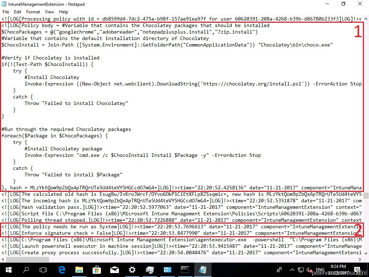
Task: Expand hidden system tray icons
Action: click(x=292, y=269)
